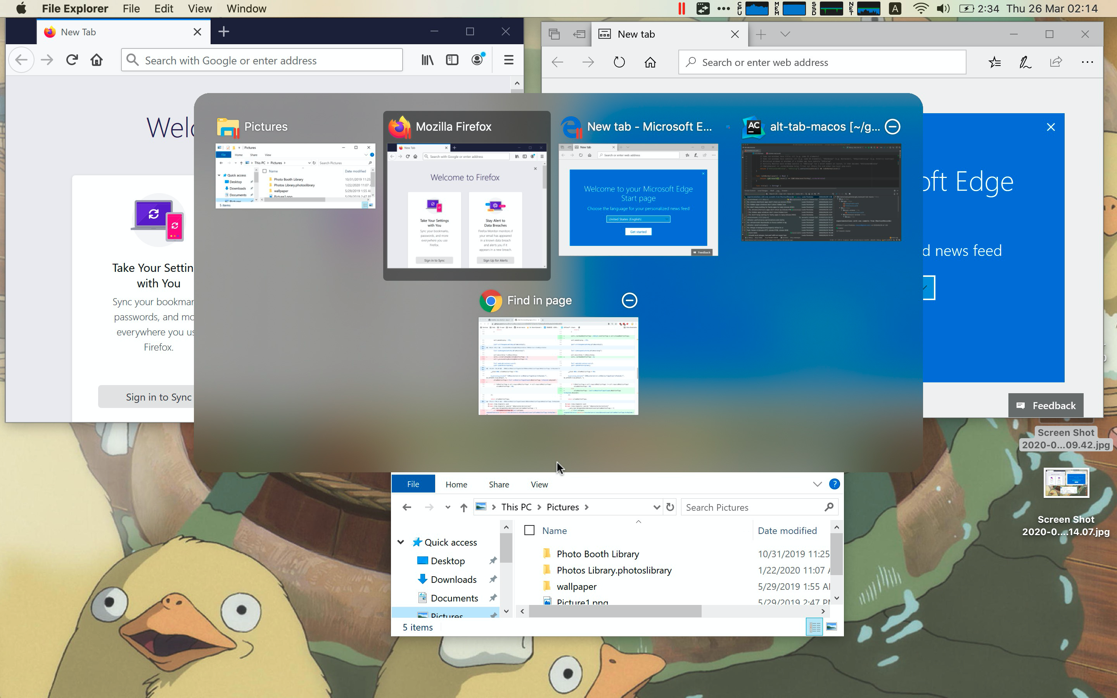
Task: Click File Explorer refresh address button
Action: (670, 507)
